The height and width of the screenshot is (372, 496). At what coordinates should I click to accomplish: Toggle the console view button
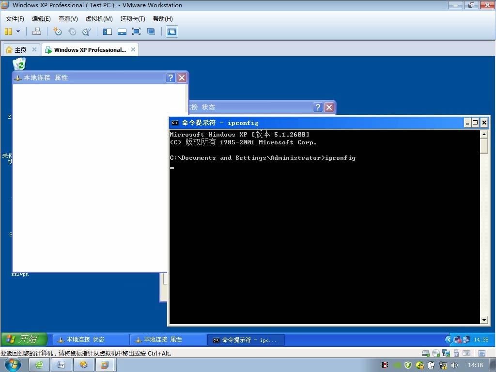coord(172,31)
